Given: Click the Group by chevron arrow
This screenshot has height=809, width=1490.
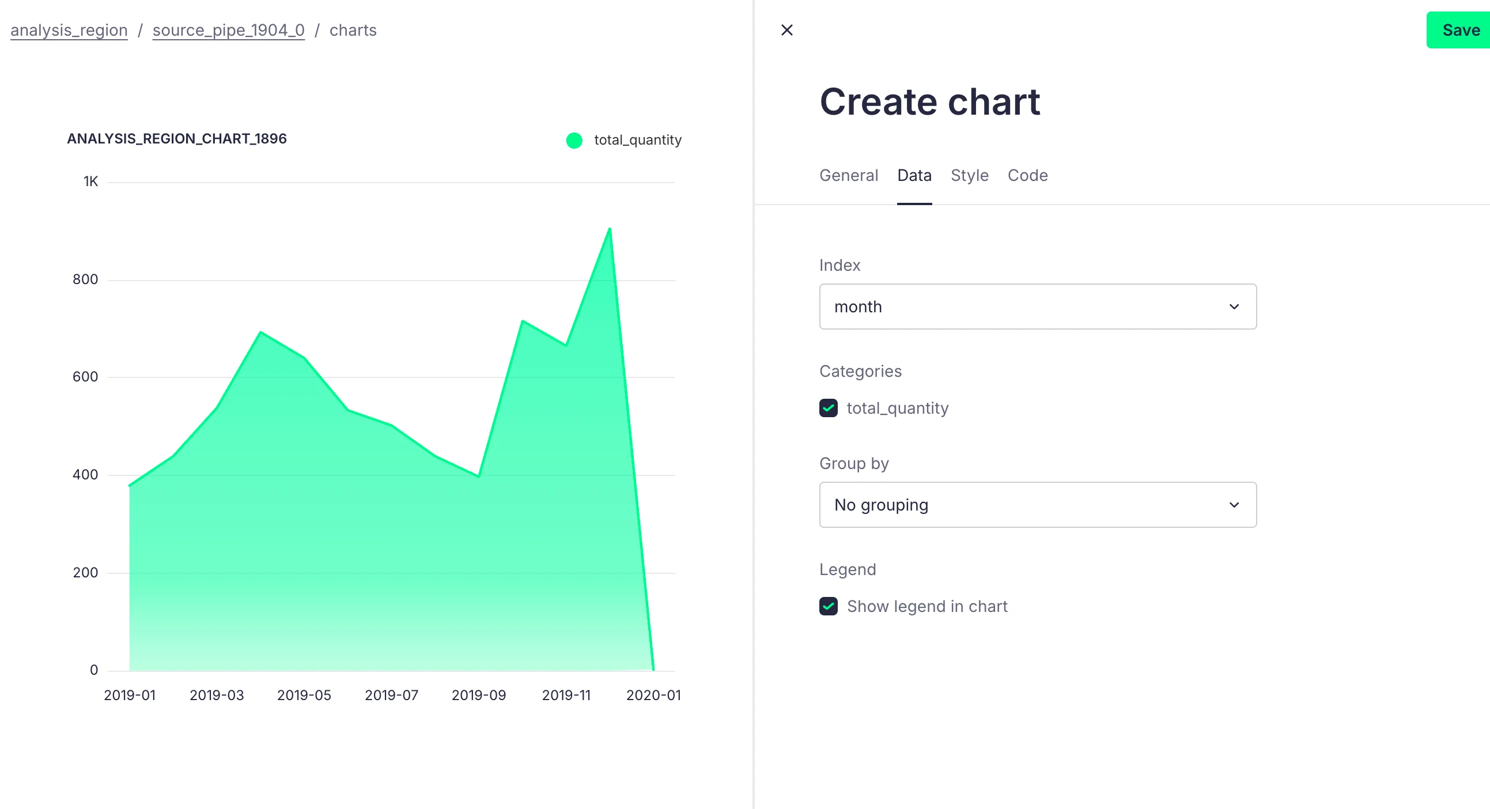Looking at the screenshot, I should pos(1234,505).
